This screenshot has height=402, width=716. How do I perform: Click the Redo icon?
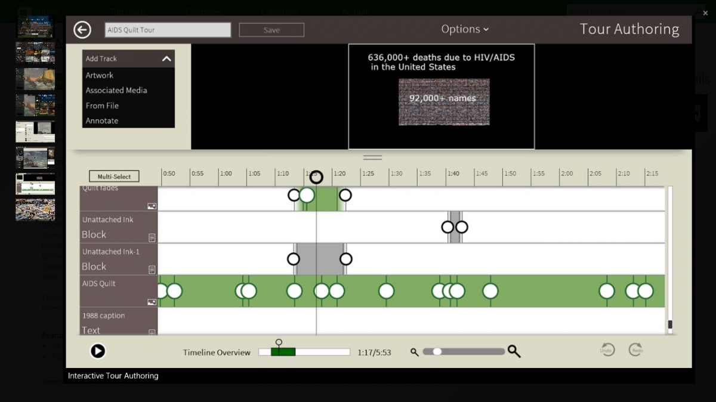(x=636, y=350)
